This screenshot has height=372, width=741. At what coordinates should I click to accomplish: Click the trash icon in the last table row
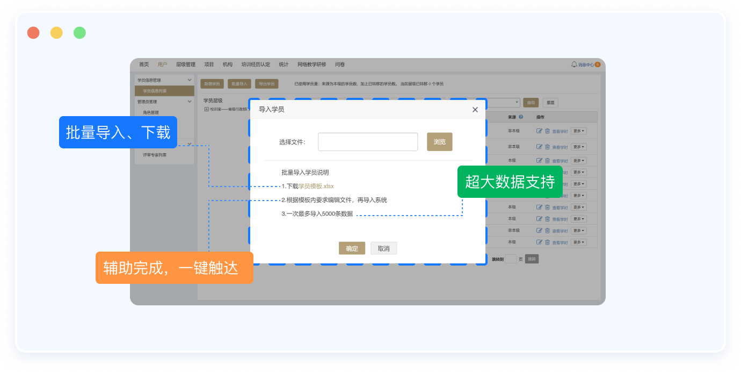tap(547, 242)
